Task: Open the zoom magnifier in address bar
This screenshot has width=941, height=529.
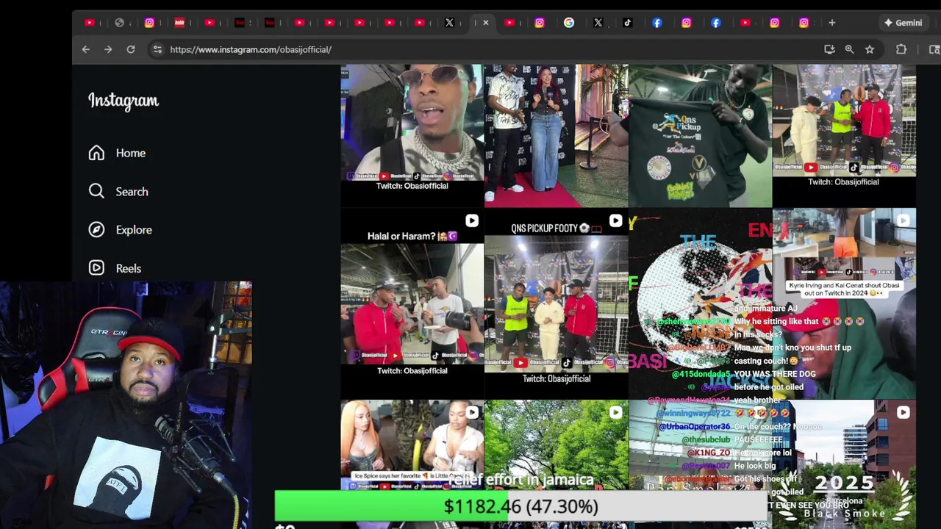Action: click(x=849, y=49)
